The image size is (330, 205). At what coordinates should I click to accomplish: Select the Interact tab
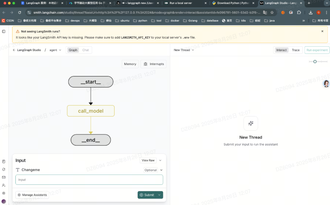[282, 50]
